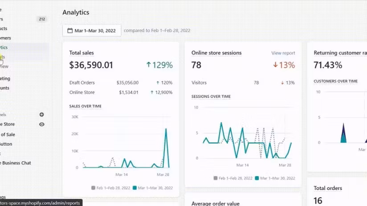Open Products in the sidebar
Image resolution: width=367 pixels, height=206 pixels.
pyautogui.click(x=4, y=28)
